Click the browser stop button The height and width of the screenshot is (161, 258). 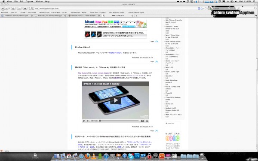pyautogui.click(x=19, y=9)
